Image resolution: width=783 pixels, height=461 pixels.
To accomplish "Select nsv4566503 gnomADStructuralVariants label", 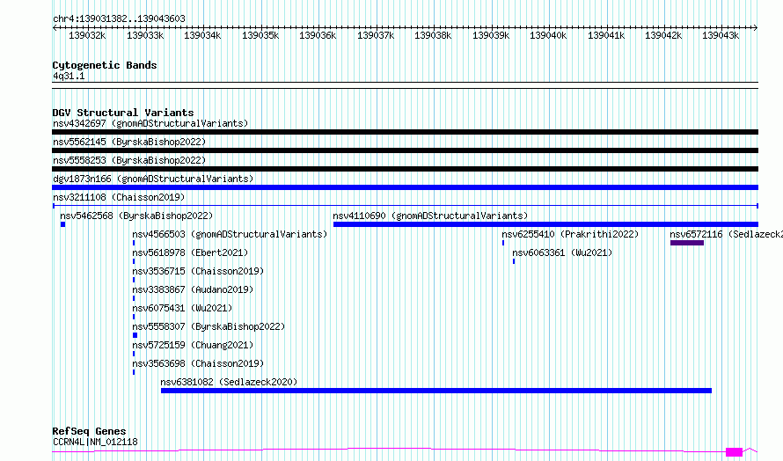I will click(x=230, y=234).
